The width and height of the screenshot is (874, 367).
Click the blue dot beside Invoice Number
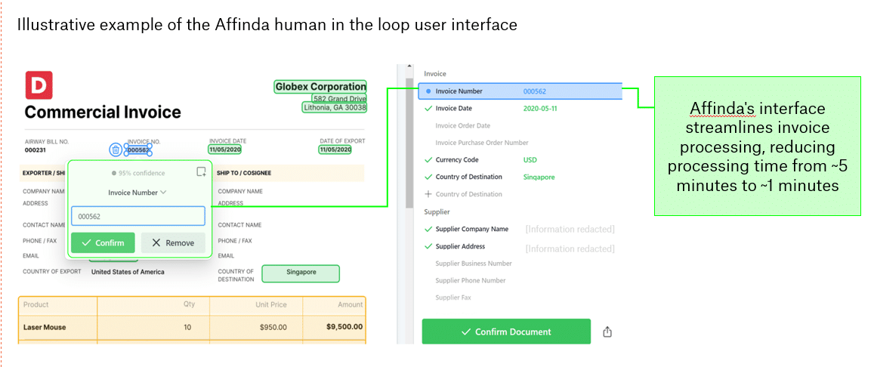pos(428,91)
